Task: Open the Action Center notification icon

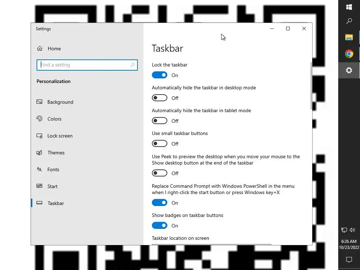Action: point(349,260)
